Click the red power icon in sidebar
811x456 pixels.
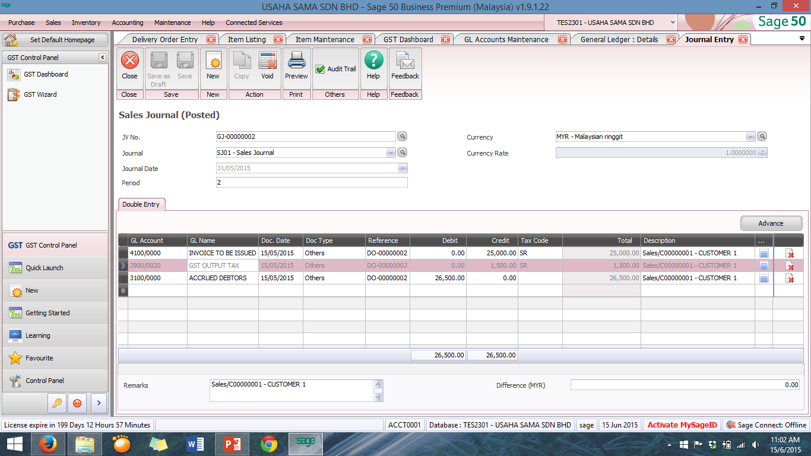pos(77,403)
